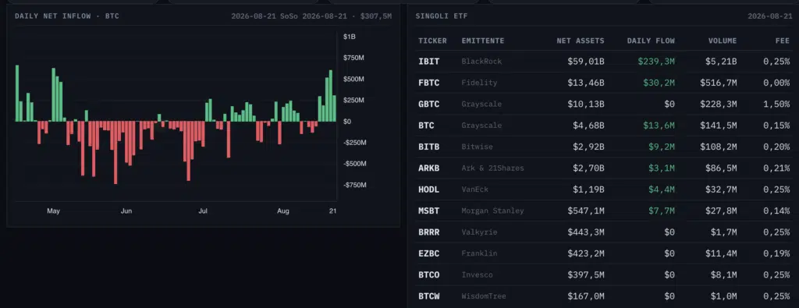
Task: Click the BlackRock issuer name
Action: 481,61
